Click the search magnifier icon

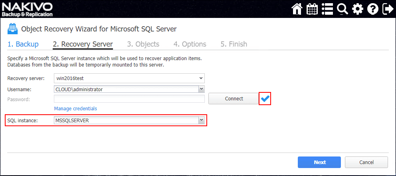pyautogui.click(x=343, y=9)
